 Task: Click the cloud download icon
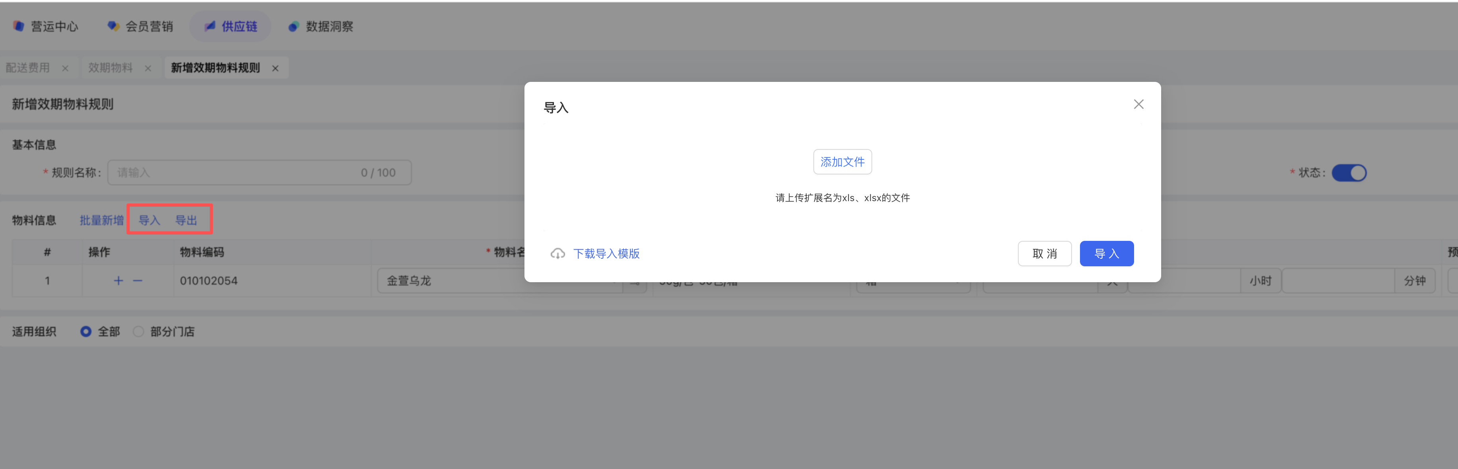coord(557,254)
